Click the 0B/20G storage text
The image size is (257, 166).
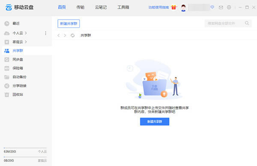(9, 160)
